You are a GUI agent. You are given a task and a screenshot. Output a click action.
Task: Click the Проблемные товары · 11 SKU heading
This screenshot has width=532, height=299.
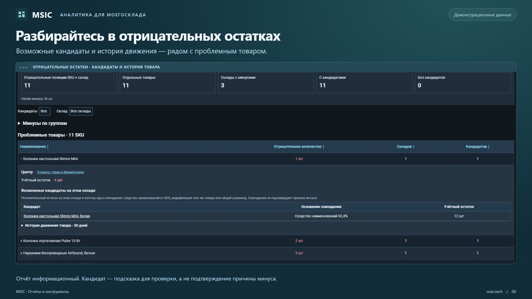click(51, 135)
